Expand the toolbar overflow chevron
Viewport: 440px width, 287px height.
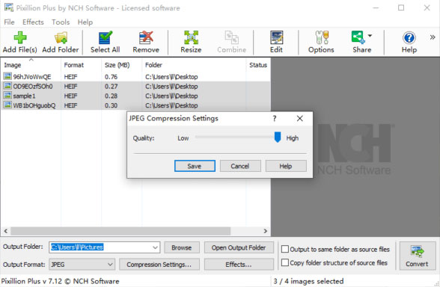point(433,37)
